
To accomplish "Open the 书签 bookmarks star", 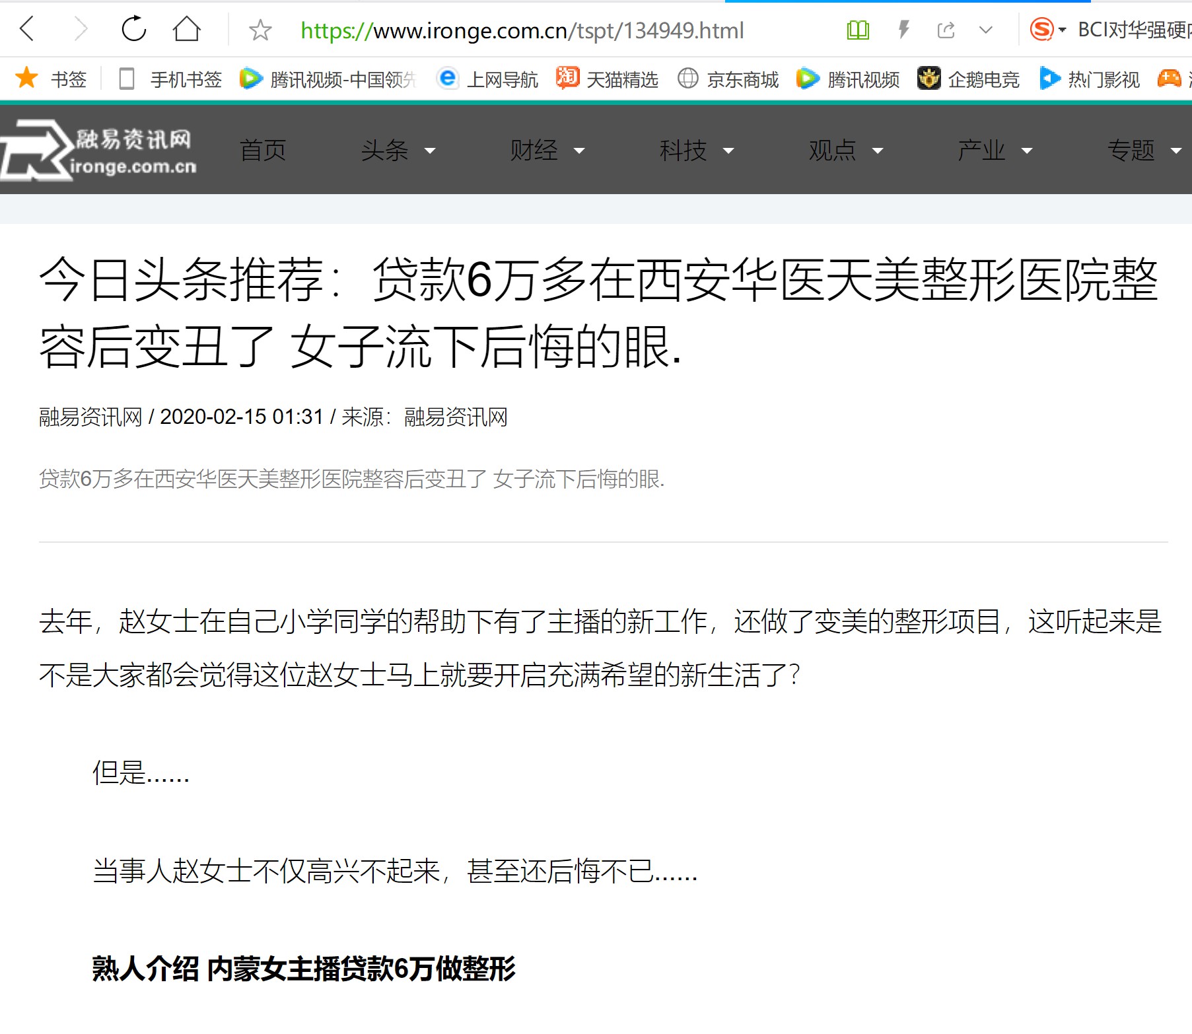I will tap(51, 79).
